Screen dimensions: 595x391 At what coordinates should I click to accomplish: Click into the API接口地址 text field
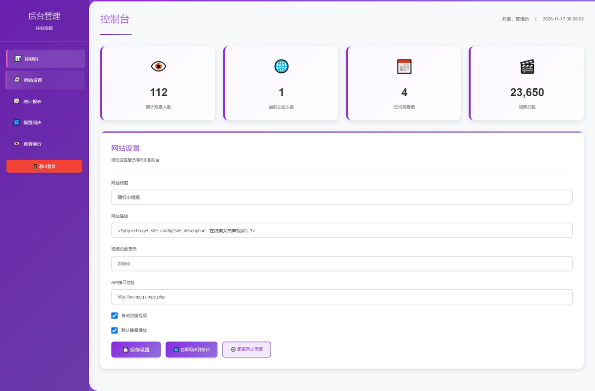(342, 297)
